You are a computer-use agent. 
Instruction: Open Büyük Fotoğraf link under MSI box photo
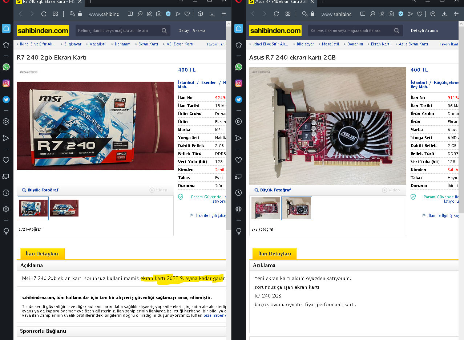(40, 190)
